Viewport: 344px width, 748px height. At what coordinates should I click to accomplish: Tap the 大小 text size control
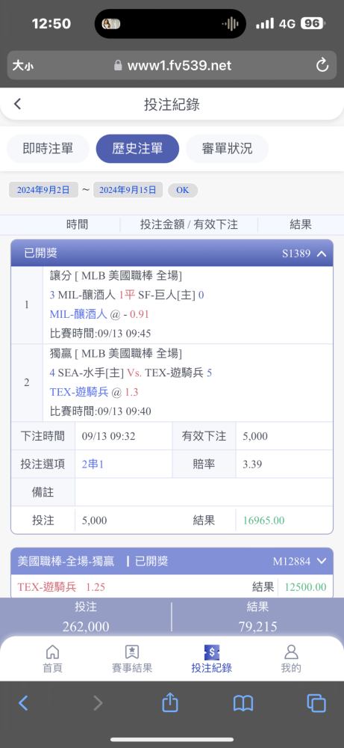point(23,65)
